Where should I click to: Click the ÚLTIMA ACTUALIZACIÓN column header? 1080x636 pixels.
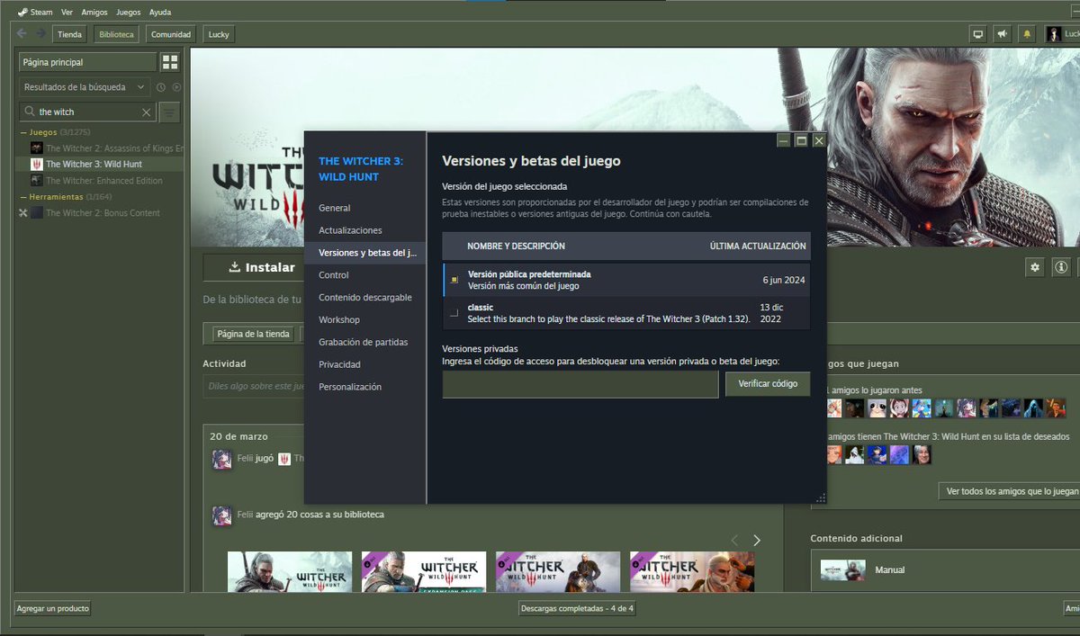click(758, 246)
